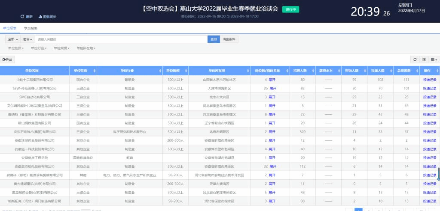440x211 pixels.
Task: Open the column visibility grid icon dropdown
Action: coord(434,59)
